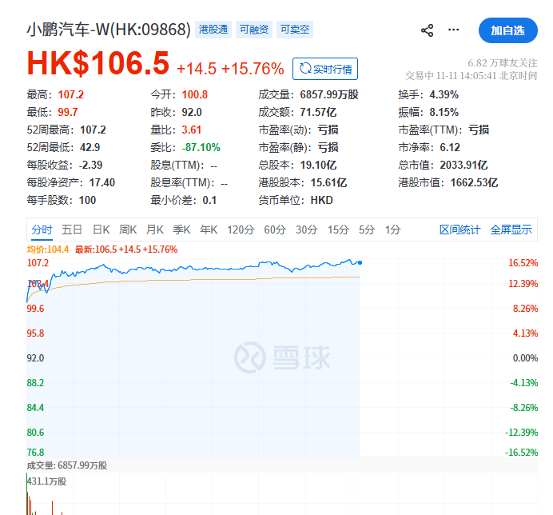Click the 委比 value -87.10%

pos(201,147)
